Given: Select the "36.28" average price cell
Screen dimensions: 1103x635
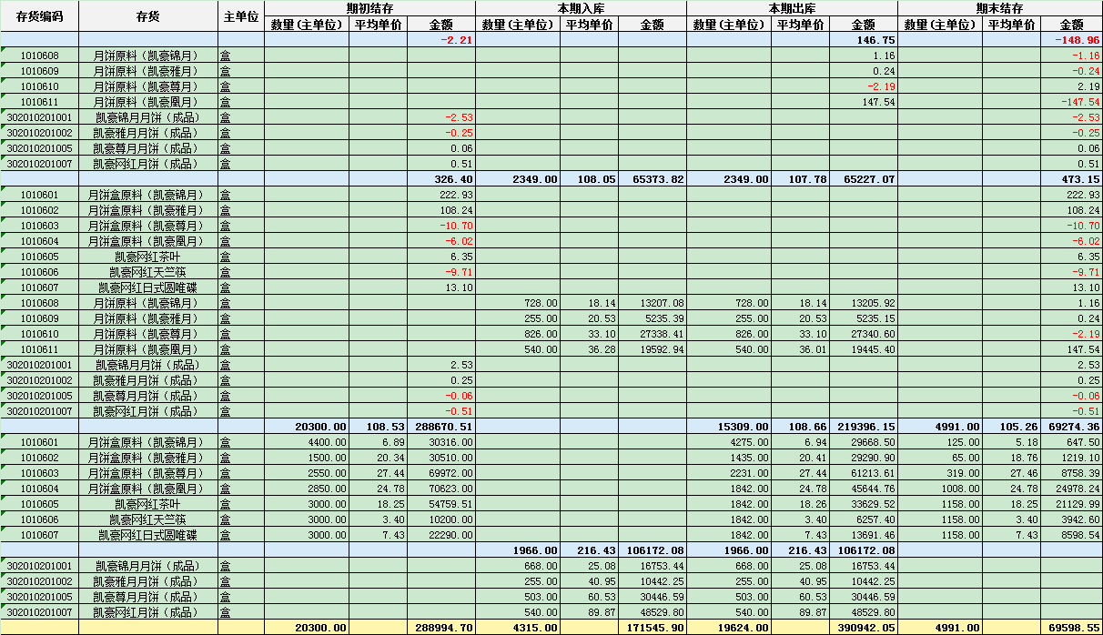Looking at the screenshot, I should pos(589,349).
